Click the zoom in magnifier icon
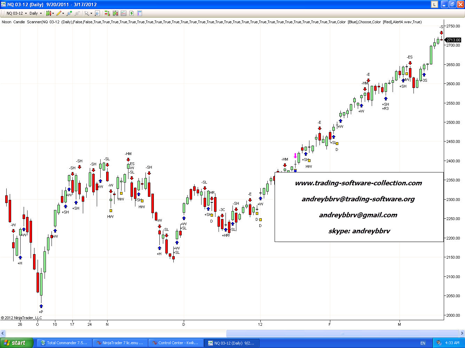The width and height of the screenshot is (465, 348). [x=69, y=13]
